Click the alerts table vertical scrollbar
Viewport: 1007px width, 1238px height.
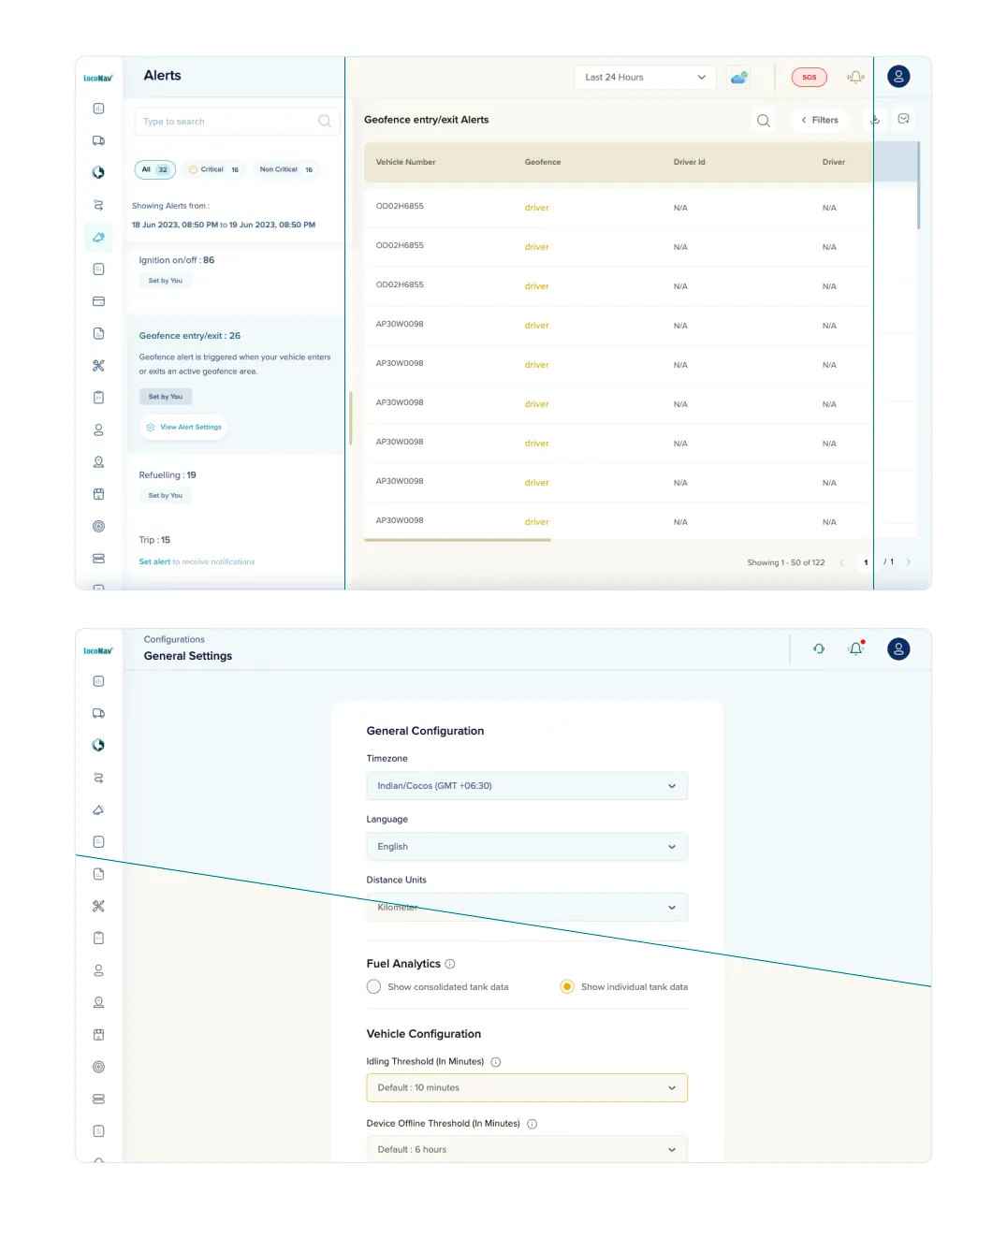point(918,185)
